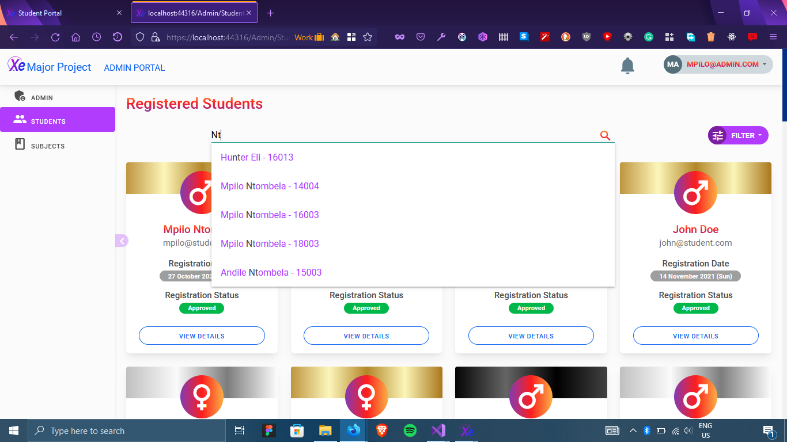Select suggestion Hunter Eli - 16013
Screen dimensions: 787x442
257,157
